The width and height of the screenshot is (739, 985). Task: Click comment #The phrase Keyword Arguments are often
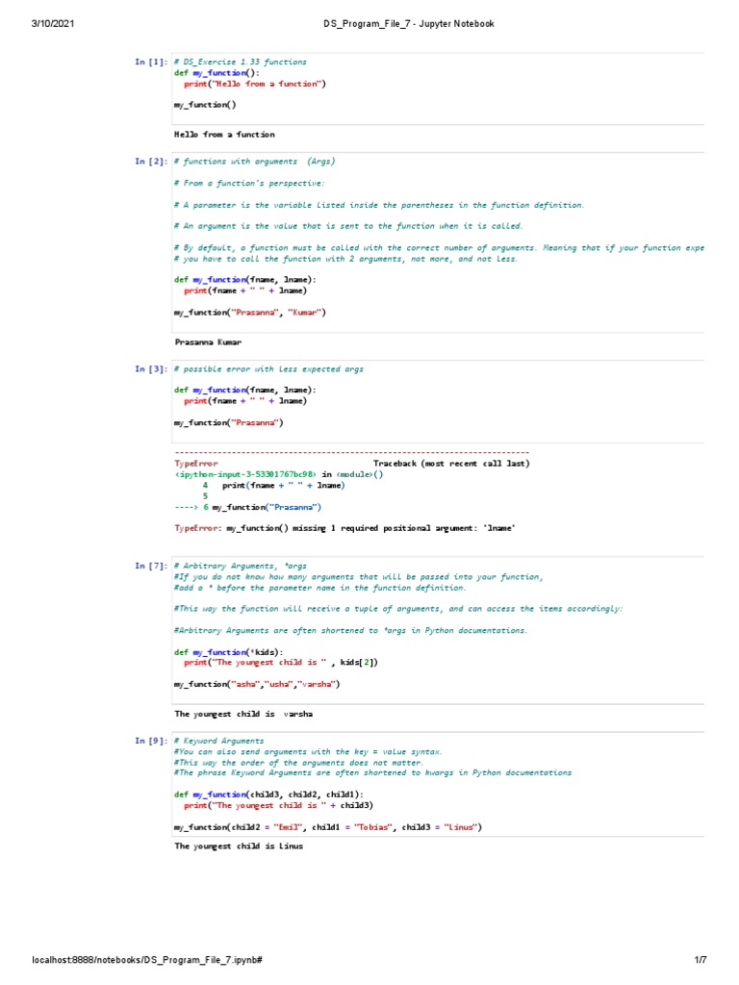[x=372, y=773]
